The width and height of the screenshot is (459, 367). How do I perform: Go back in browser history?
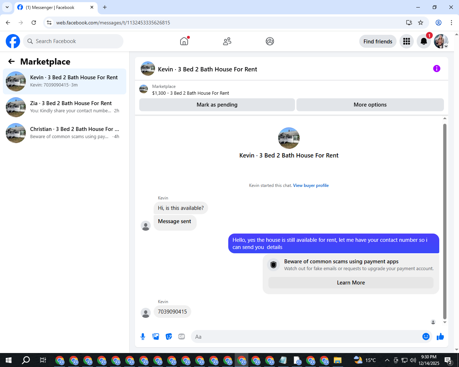coord(8,23)
